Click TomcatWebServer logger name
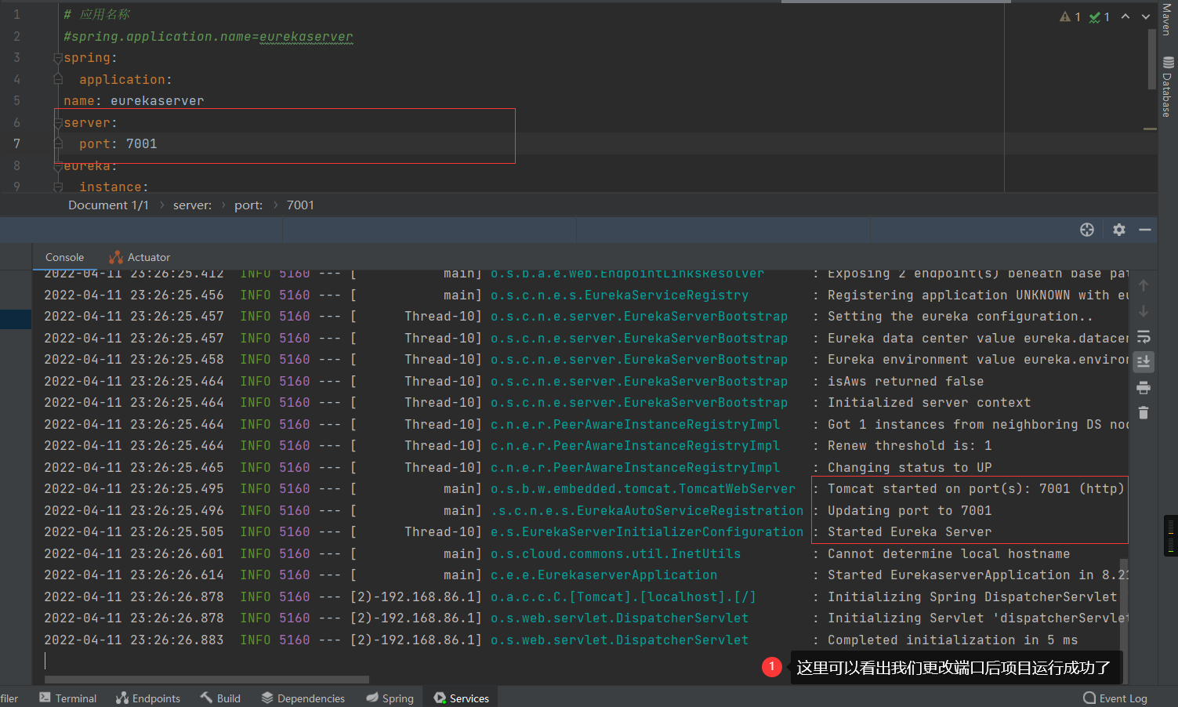Image resolution: width=1178 pixels, height=707 pixels. (x=643, y=488)
